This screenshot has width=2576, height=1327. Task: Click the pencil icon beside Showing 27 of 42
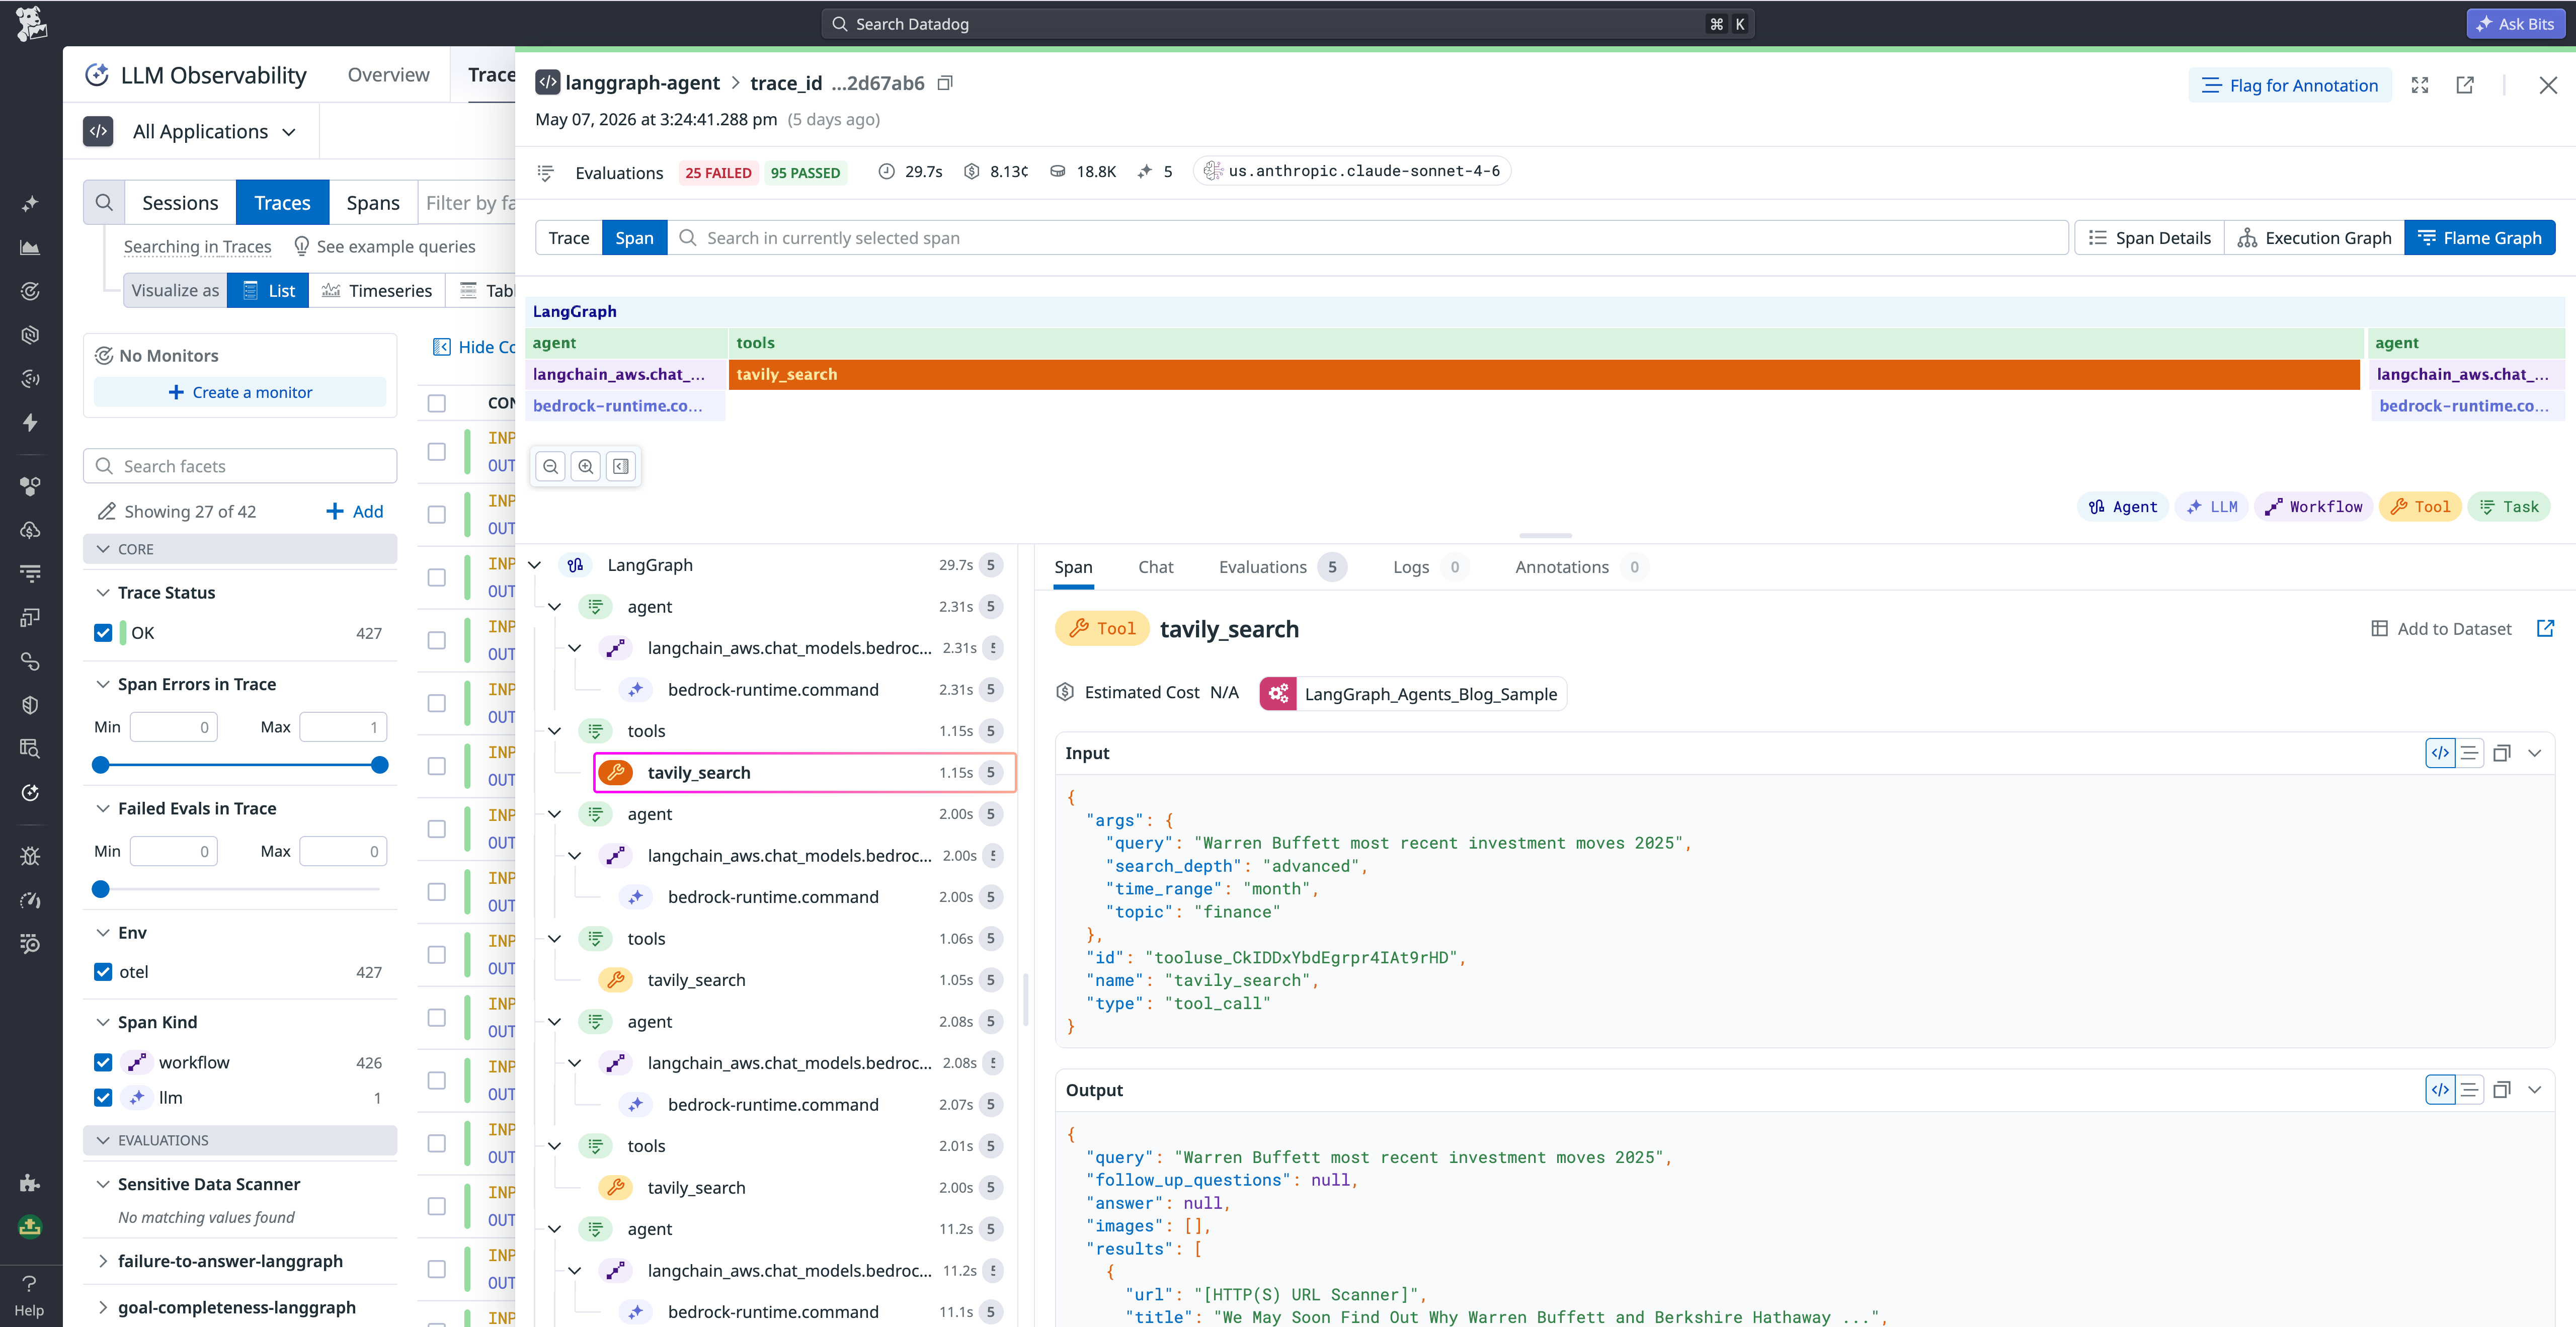pos(106,512)
